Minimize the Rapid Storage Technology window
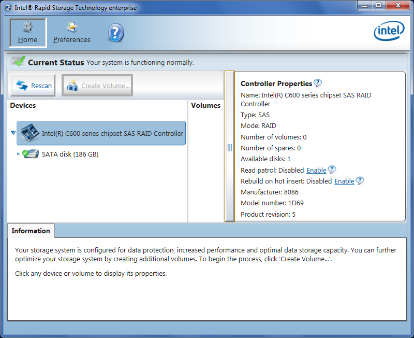414x338 pixels. (x=365, y=5)
